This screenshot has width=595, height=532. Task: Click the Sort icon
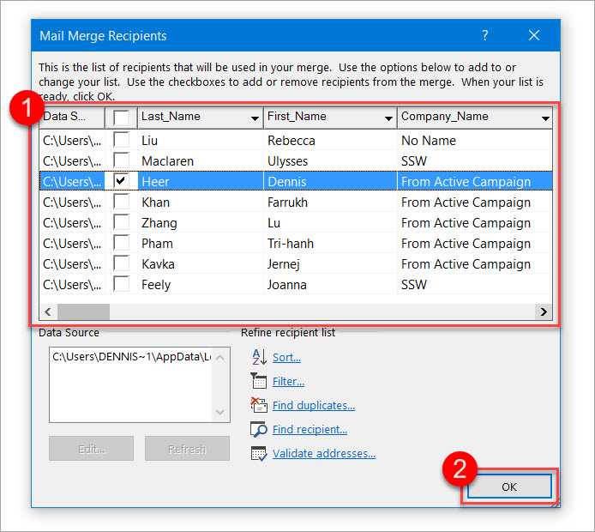[259, 357]
